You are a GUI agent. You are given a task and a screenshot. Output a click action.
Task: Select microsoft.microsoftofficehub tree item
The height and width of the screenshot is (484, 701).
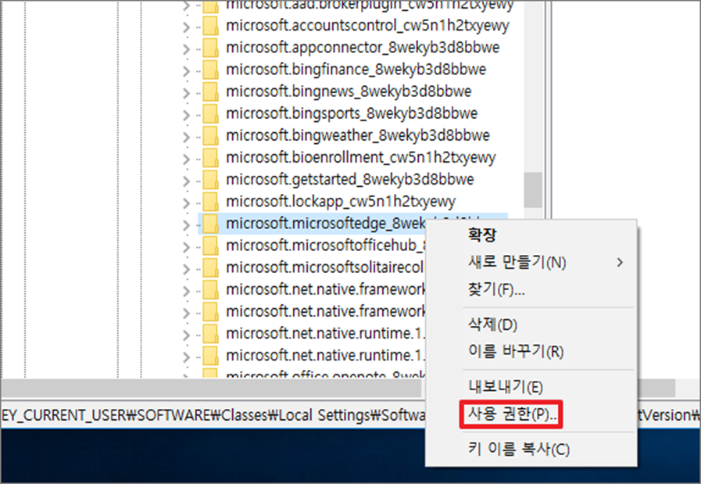325,246
